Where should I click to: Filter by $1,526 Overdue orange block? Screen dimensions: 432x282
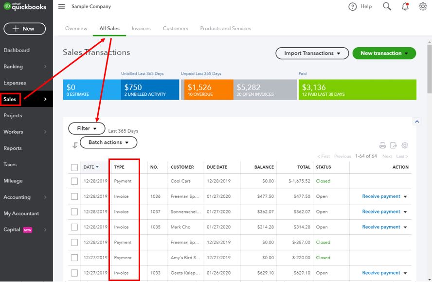(209, 89)
